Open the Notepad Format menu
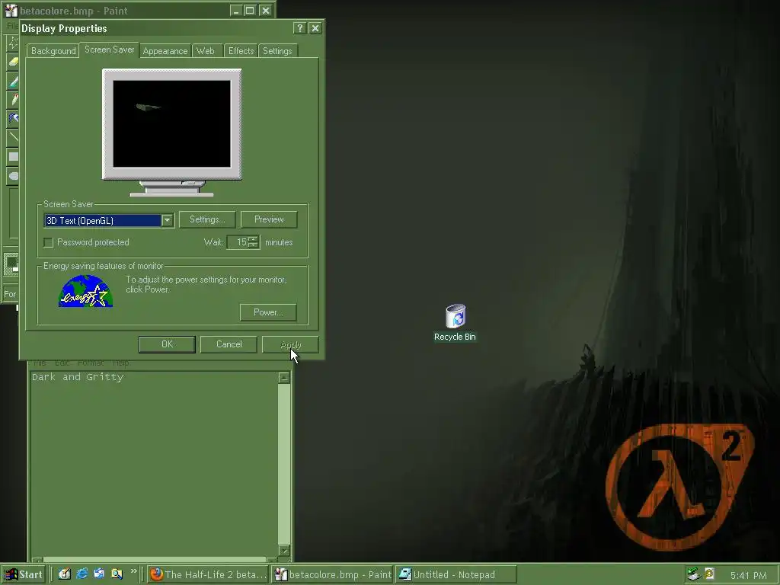 pyautogui.click(x=91, y=363)
